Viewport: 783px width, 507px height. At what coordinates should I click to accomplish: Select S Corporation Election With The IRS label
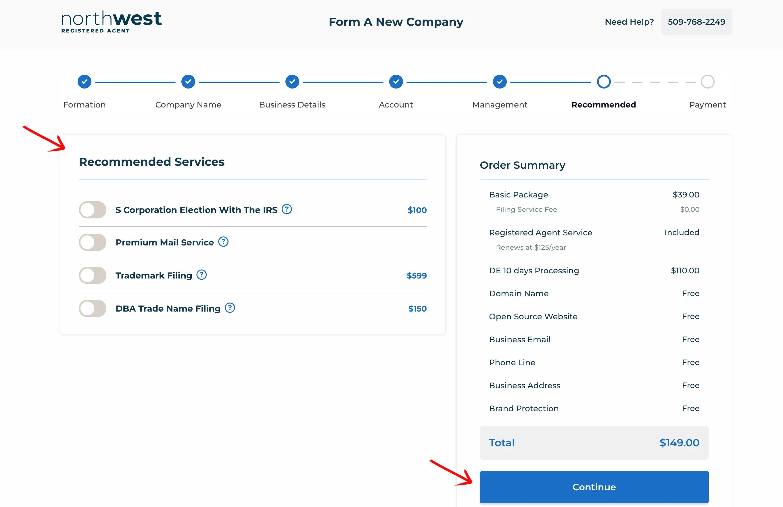pos(196,210)
